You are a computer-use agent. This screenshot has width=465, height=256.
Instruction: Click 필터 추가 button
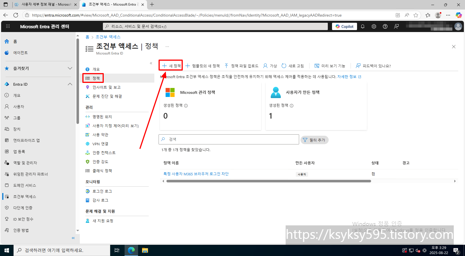click(314, 140)
